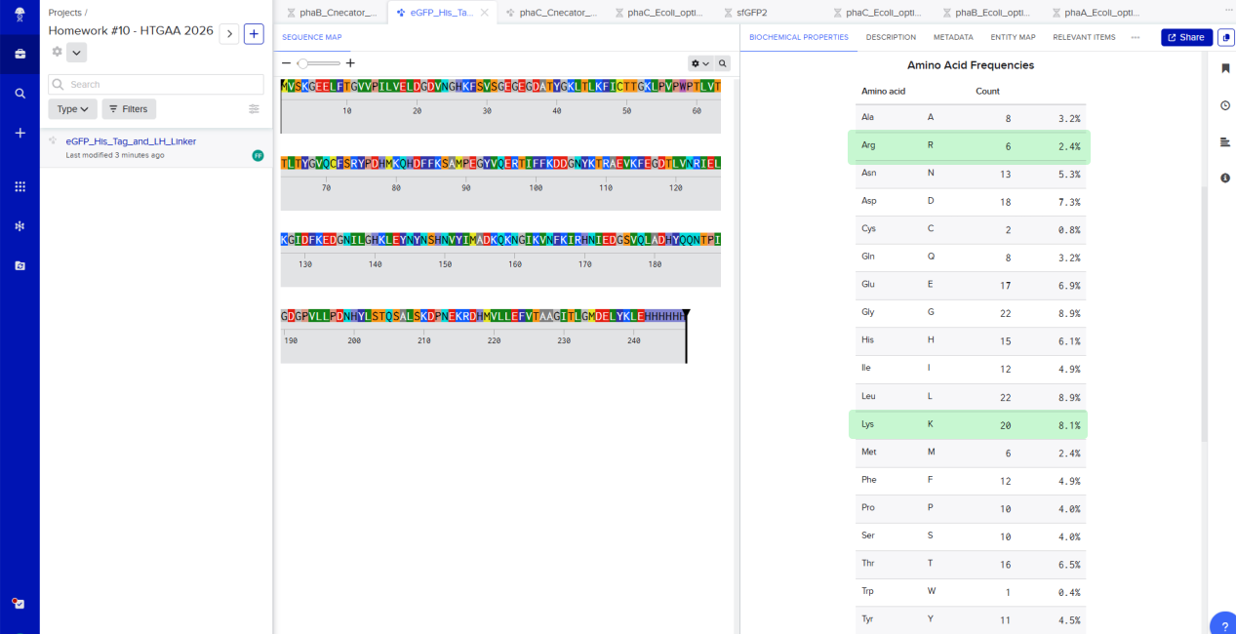The image size is (1236, 634).
Task: Switch to the phaC_Cnecator tab
Action: [x=551, y=13]
